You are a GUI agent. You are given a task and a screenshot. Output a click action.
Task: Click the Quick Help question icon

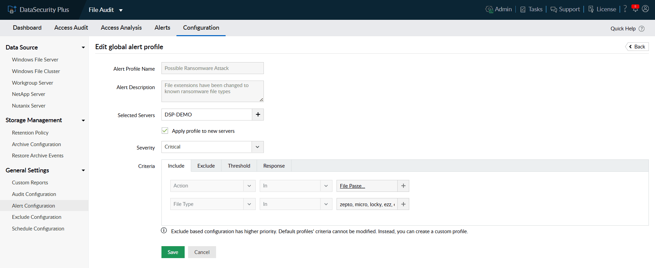(641, 29)
